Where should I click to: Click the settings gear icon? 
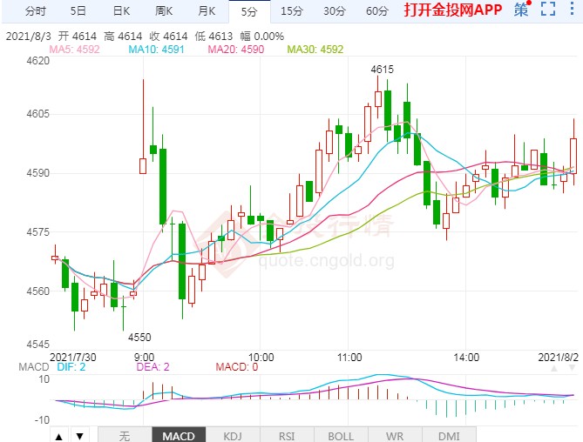click(572, 11)
